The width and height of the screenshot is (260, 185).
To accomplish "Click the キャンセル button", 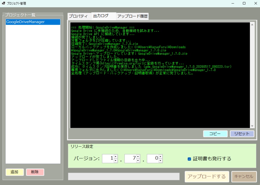I will 244,176.
